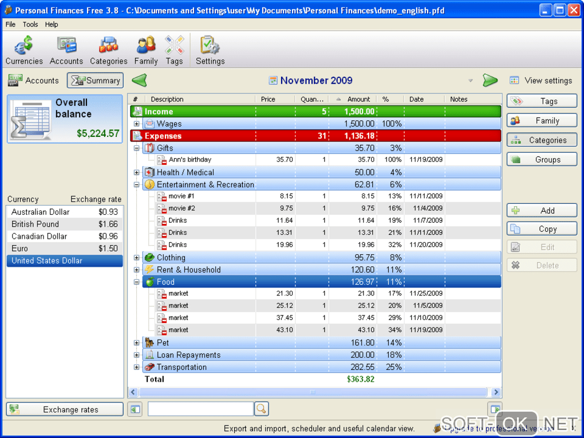Go to previous month with green left arrow

click(140, 80)
